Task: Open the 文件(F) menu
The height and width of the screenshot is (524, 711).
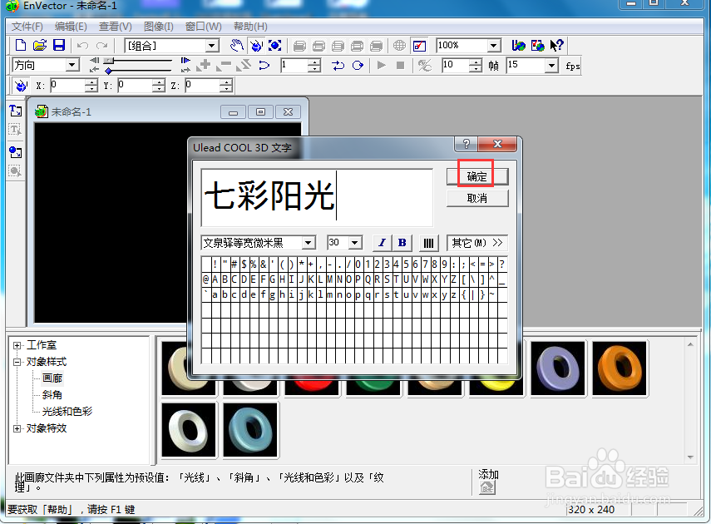Action: pyautogui.click(x=27, y=27)
